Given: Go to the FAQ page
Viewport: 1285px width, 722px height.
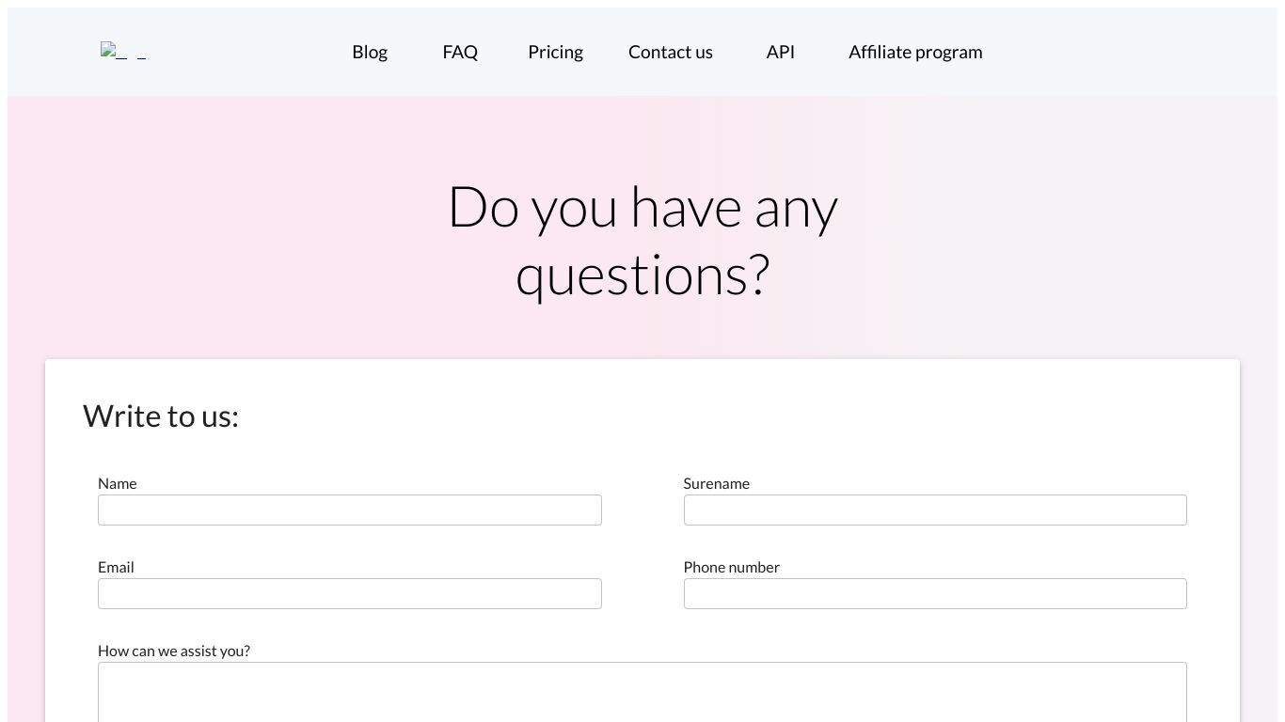Looking at the screenshot, I should tap(460, 52).
